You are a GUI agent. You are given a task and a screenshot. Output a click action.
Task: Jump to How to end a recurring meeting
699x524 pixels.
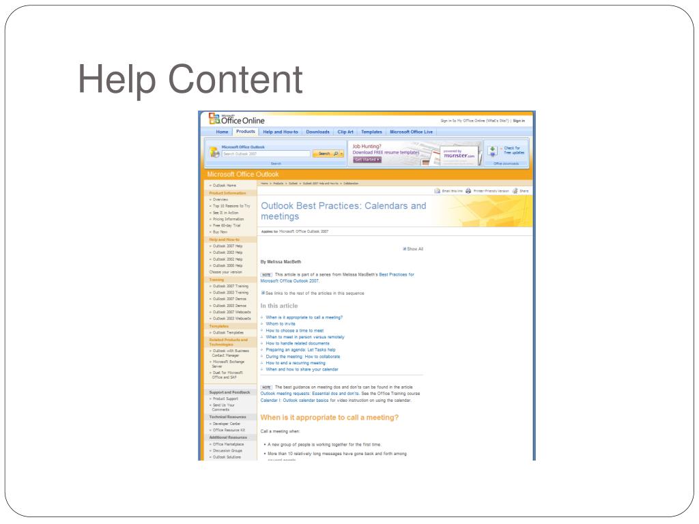[x=296, y=363]
